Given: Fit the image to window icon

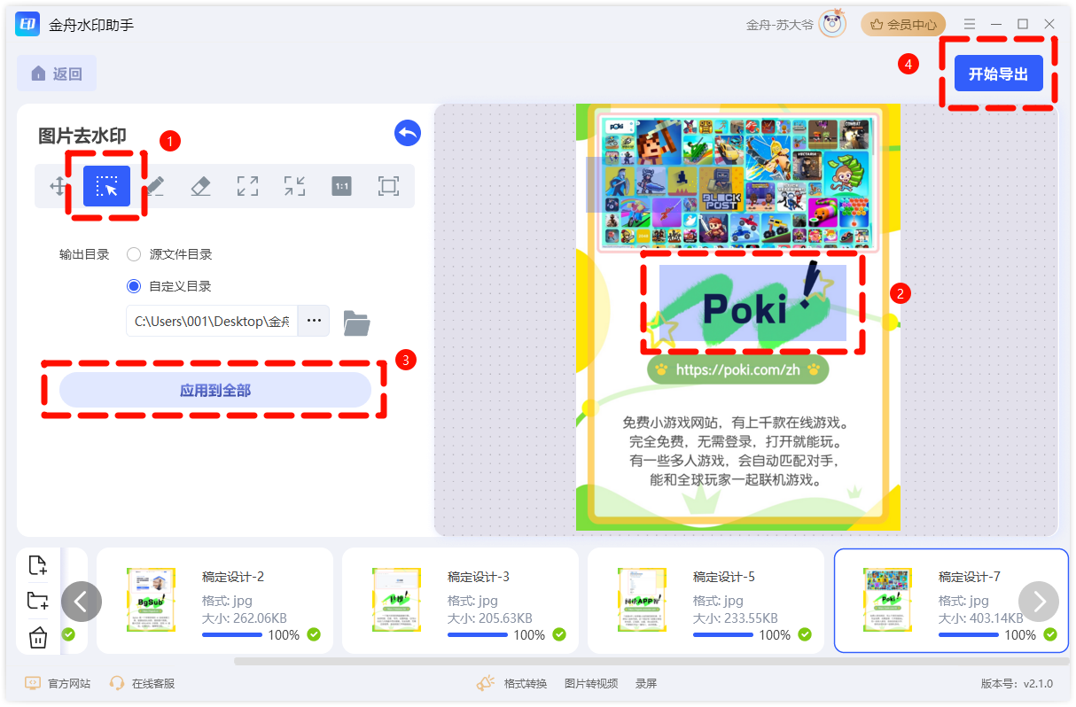Looking at the screenshot, I should 388,186.
